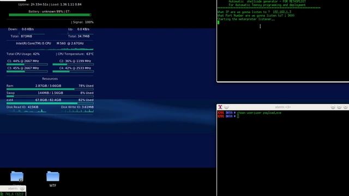349x196 pixels.
Task: Click the green cursor block in the top terminal
Action: pos(218,22)
